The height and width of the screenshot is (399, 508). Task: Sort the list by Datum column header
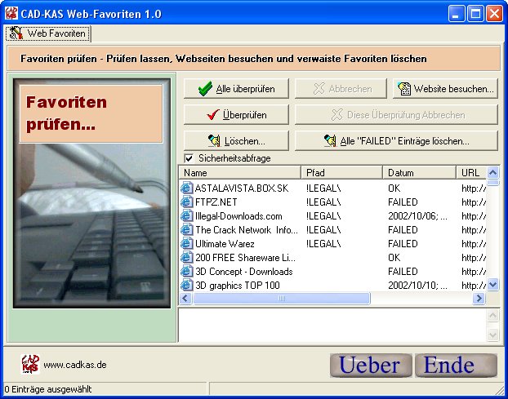[419, 173]
